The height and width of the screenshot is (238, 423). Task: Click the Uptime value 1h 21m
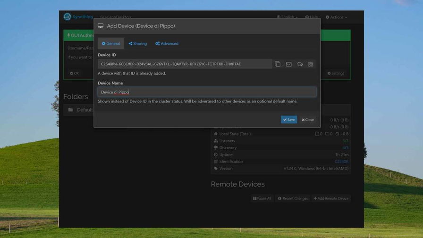pyautogui.click(x=342, y=154)
